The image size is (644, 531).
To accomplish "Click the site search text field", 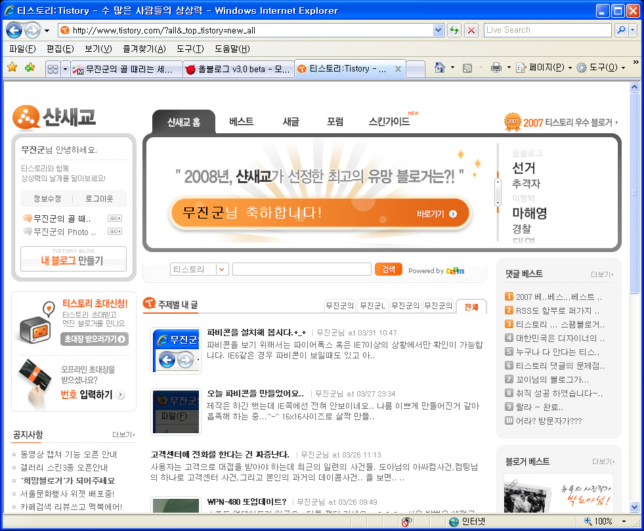I will pos(302,269).
